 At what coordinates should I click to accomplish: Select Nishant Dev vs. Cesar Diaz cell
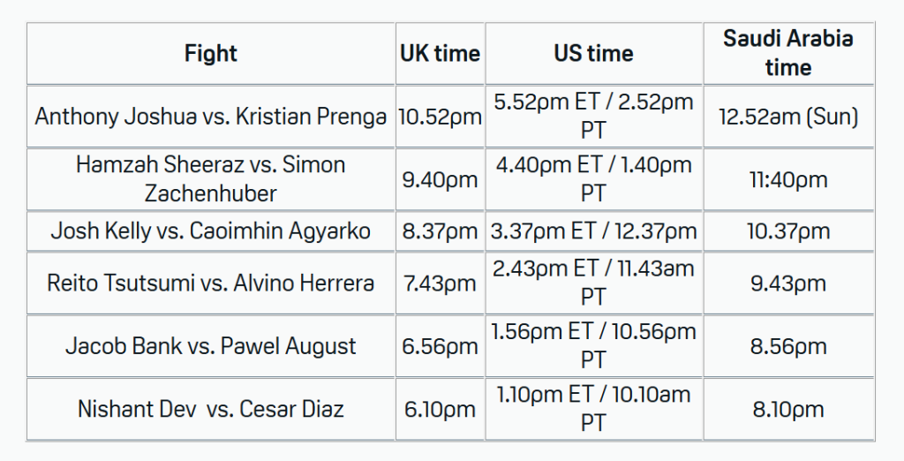[x=210, y=409]
